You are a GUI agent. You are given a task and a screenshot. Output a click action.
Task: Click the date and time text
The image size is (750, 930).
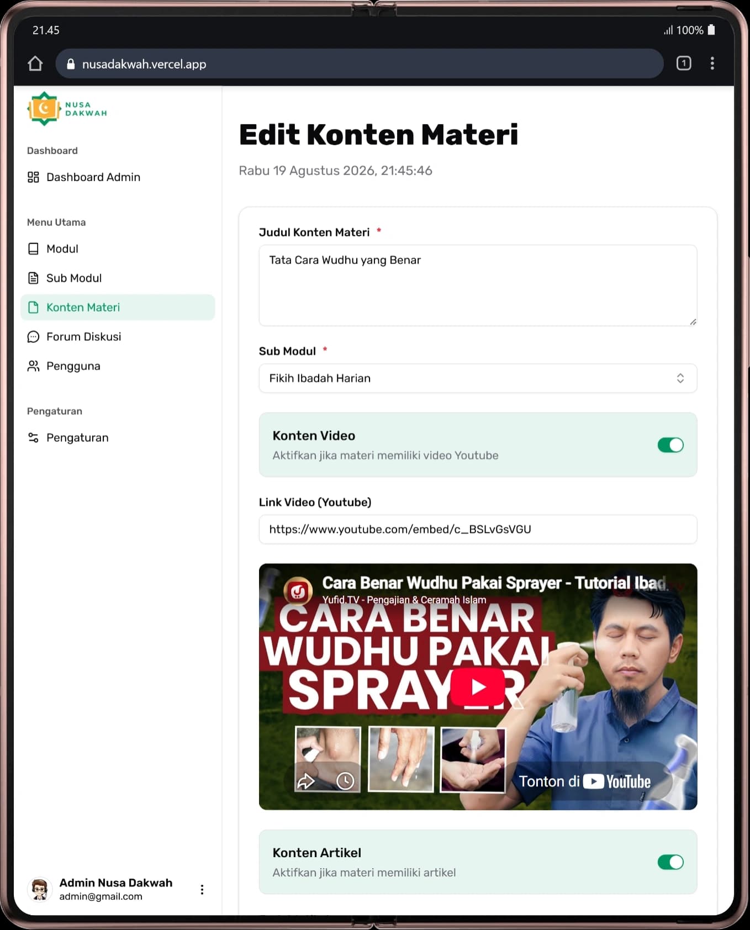(x=335, y=171)
